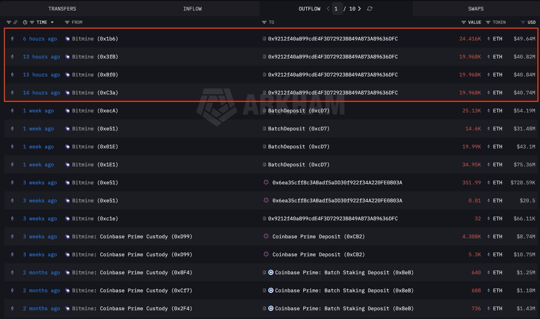540x319 pixels.
Task: Click the total pages '10' indicator
Action: pyautogui.click(x=352, y=9)
